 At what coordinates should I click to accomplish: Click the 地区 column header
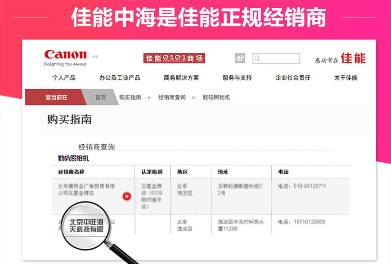[182, 172]
